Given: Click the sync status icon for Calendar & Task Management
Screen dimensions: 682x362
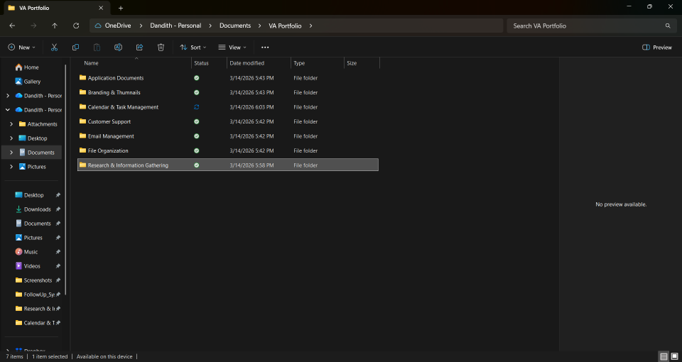Looking at the screenshot, I should coord(197,107).
